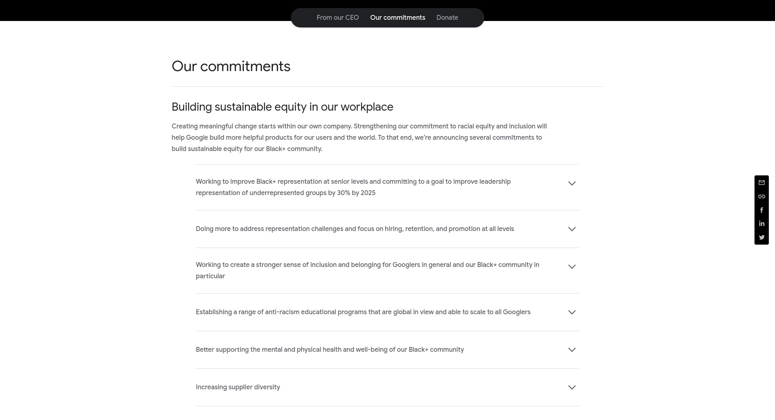Go to the From our CEO tab
Screen dimensions: 775x420
coord(337,18)
